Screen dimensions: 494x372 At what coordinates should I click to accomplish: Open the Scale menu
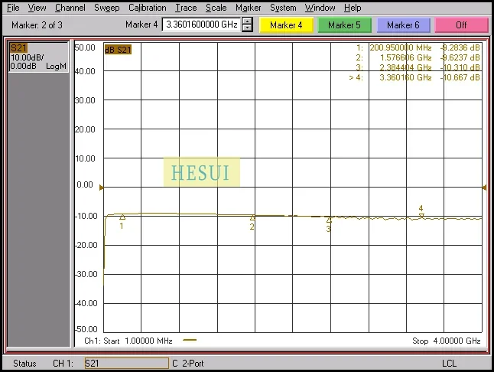[x=216, y=8]
